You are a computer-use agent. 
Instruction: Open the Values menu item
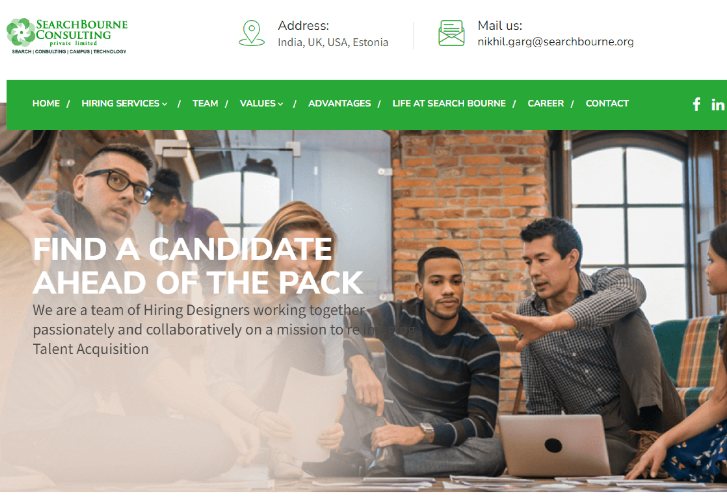pos(258,103)
